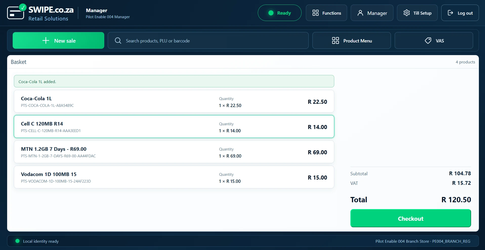
Task: Click the VAT amount R 15.72
Action: (461, 183)
